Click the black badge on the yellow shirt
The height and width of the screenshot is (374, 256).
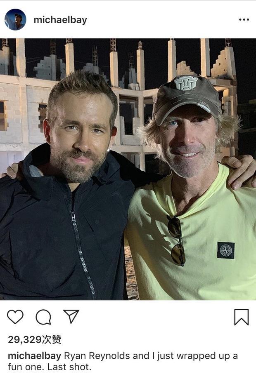tap(226, 250)
